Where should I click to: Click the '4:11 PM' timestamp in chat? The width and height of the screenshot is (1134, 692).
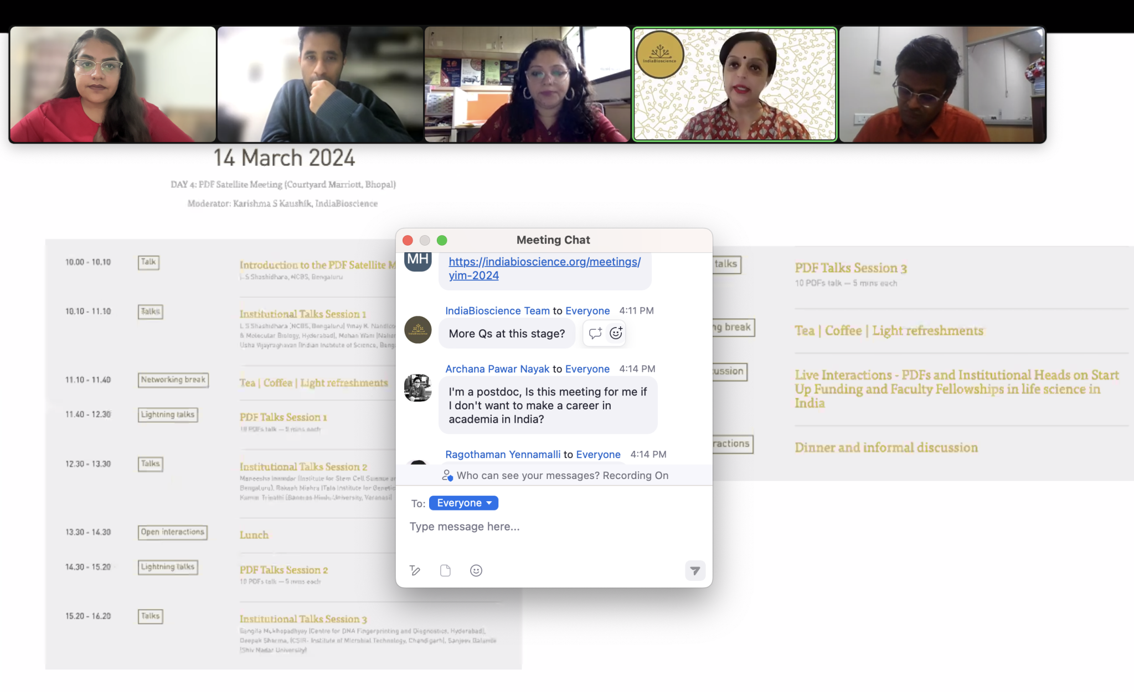[636, 311]
